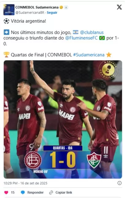Open the tweet info circle icon
The image size is (125, 198).
119,183
